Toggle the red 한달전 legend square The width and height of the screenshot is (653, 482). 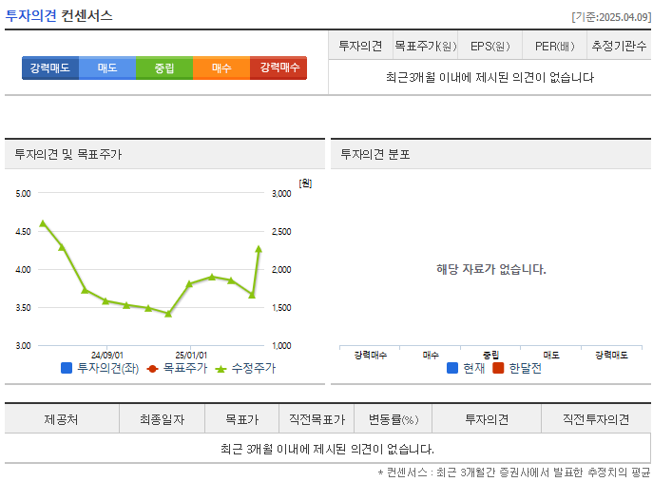[x=498, y=368]
